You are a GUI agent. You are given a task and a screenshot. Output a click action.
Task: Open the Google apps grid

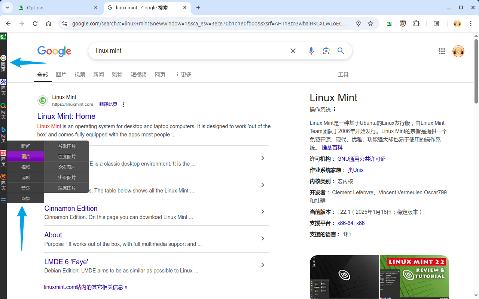click(x=442, y=51)
